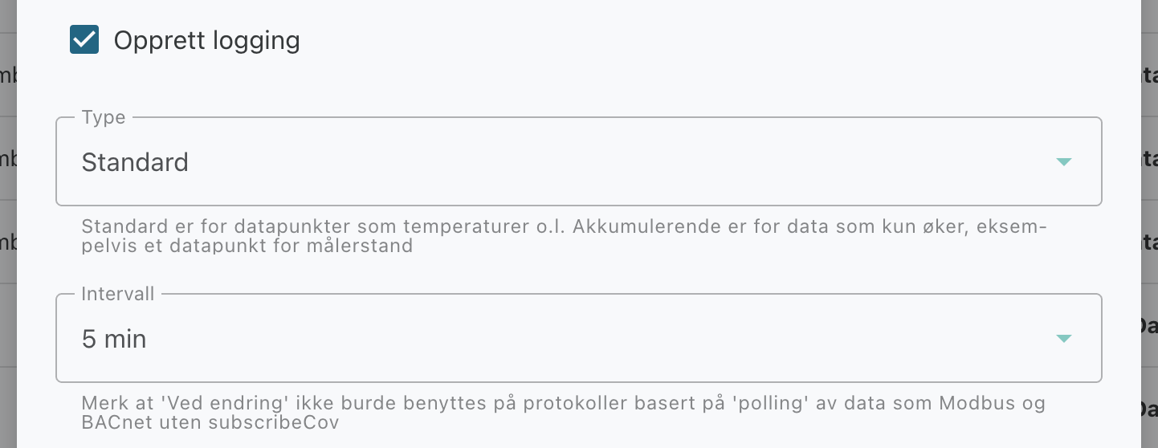
Task: Click the teal arrow in Type field
Action: [1063, 162]
